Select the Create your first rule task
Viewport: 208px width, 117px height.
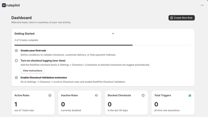tap(33, 50)
